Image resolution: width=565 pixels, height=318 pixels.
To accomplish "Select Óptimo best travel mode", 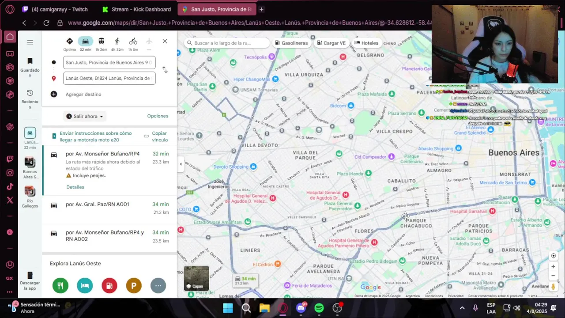I will [x=70, y=44].
